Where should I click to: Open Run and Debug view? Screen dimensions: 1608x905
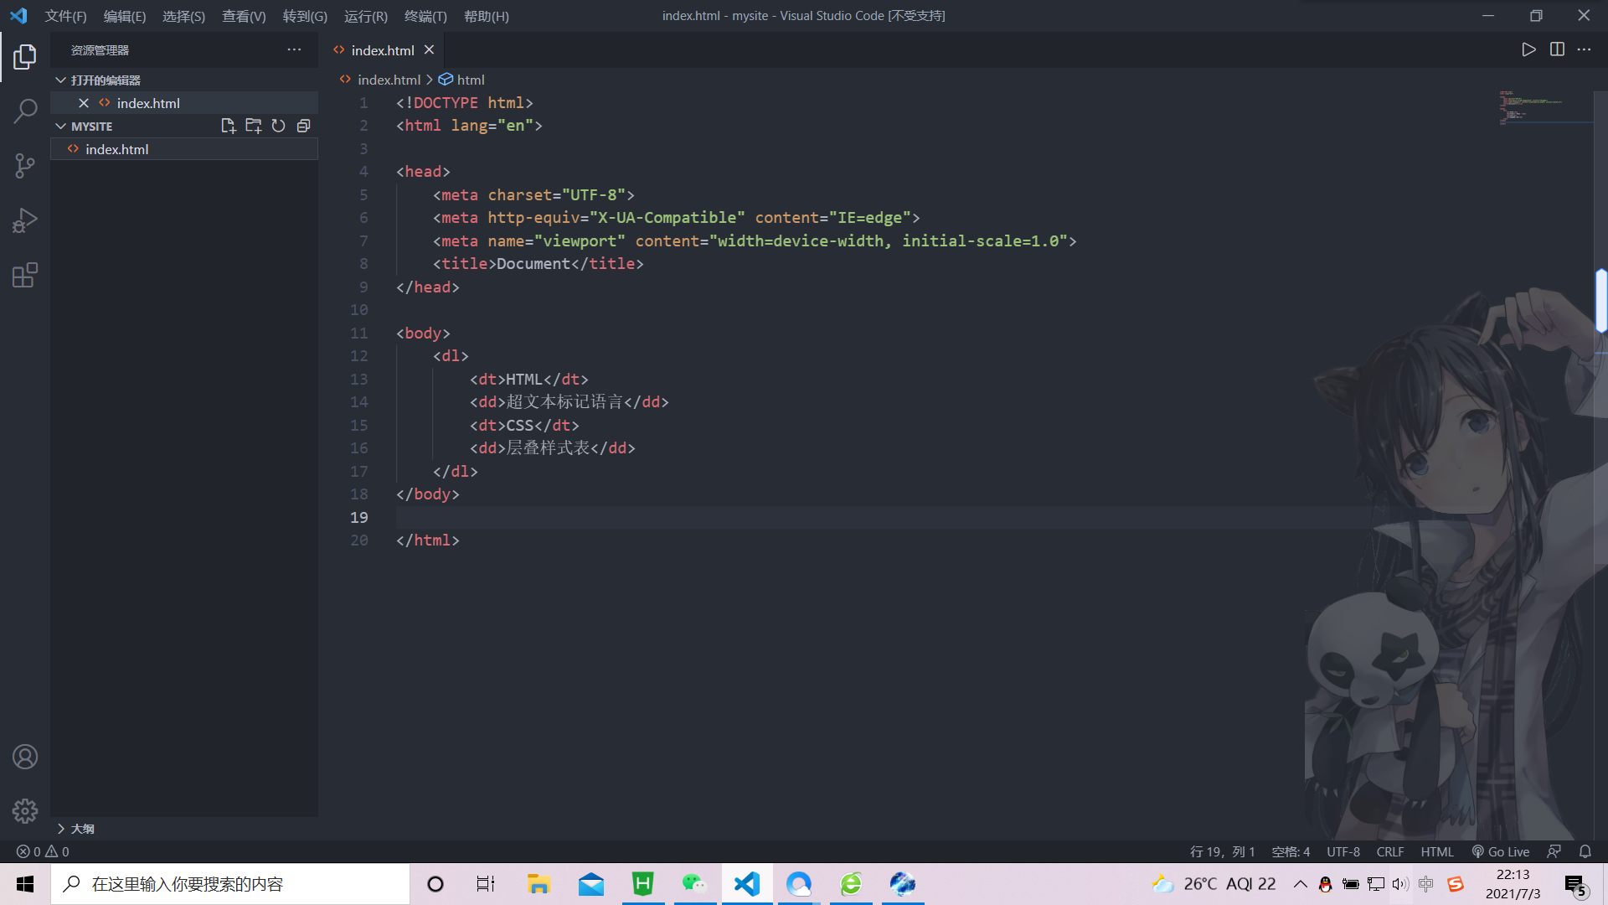pos(25,220)
